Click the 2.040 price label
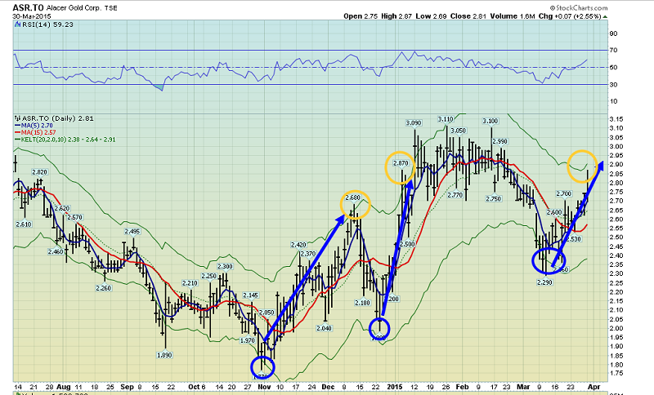Image resolution: width=654 pixels, height=395 pixels. [x=324, y=328]
